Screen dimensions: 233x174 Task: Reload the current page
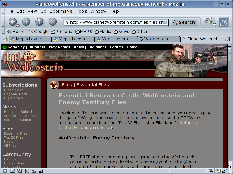point(39,22)
